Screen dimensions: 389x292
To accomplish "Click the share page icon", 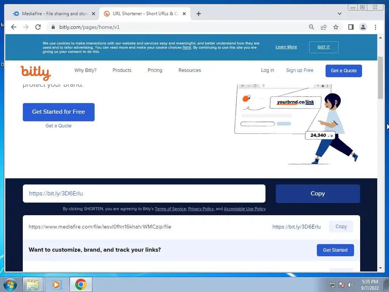I will 324,27.
